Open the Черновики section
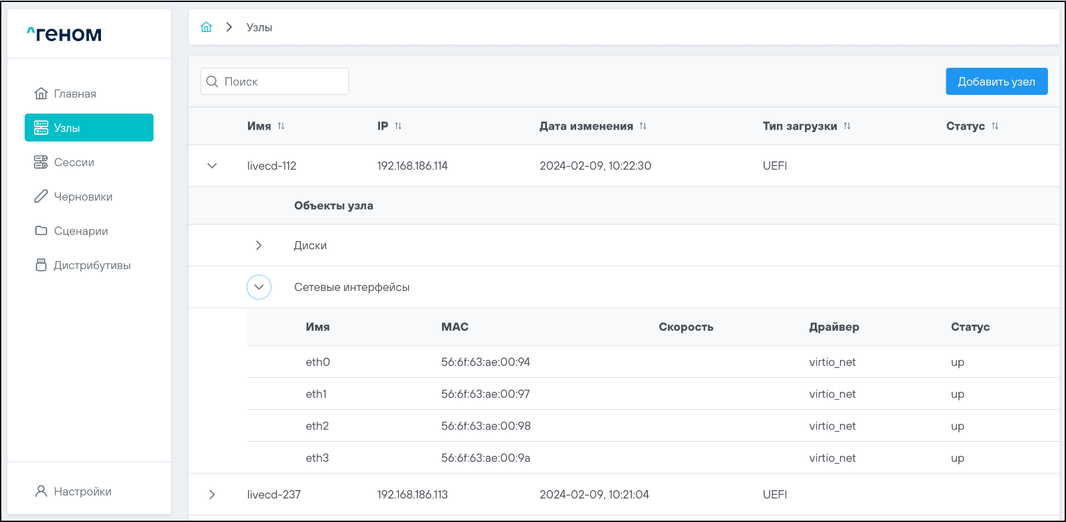 coord(82,197)
